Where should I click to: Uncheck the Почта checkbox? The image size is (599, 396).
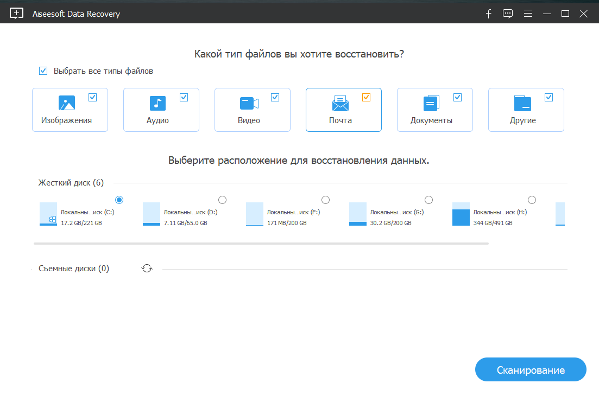366,97
